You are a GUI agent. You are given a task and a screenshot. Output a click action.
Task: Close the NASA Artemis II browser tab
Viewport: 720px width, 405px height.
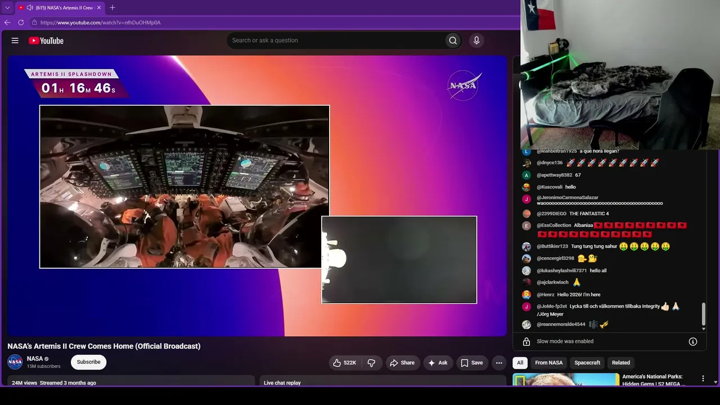coord(99,8)
